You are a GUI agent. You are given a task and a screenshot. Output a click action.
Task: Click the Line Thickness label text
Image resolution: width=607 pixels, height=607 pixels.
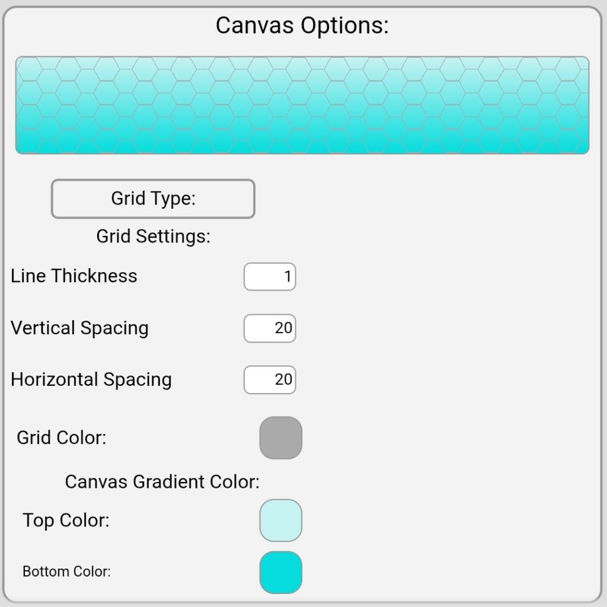(x=74, y=276)
